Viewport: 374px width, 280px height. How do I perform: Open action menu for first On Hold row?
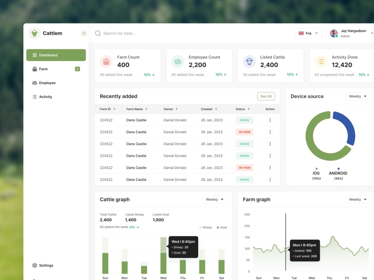tap(270, 132)
